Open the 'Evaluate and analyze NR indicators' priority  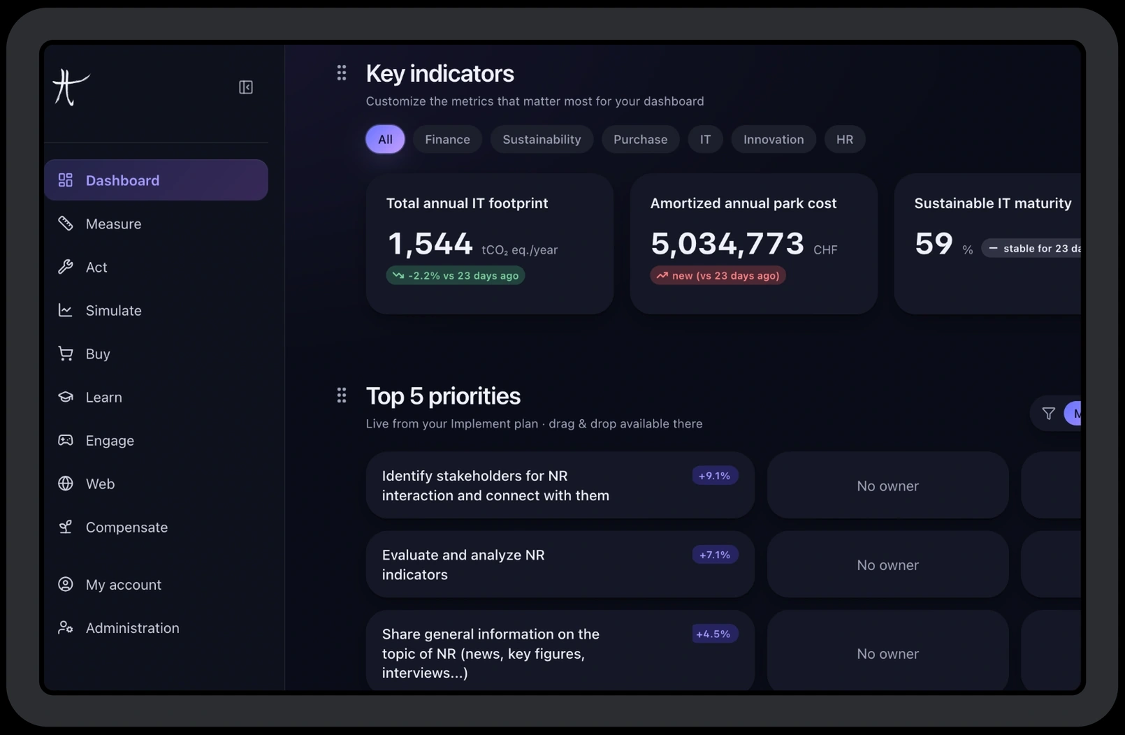(x=560, y=565)
